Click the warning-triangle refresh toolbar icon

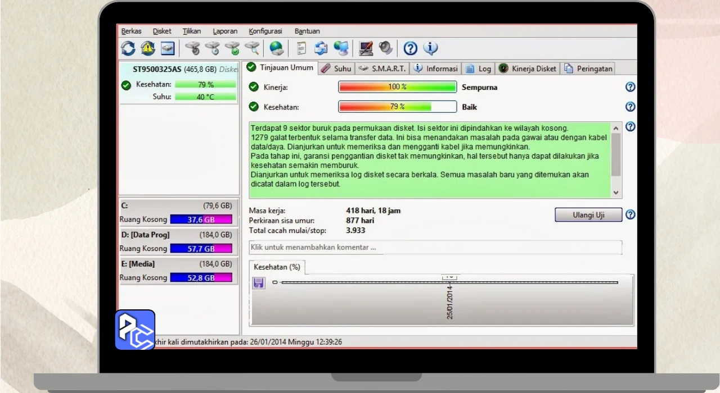(x=148, y=48)
